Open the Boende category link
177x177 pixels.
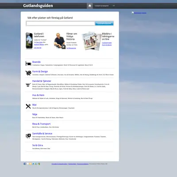(36, 62)
